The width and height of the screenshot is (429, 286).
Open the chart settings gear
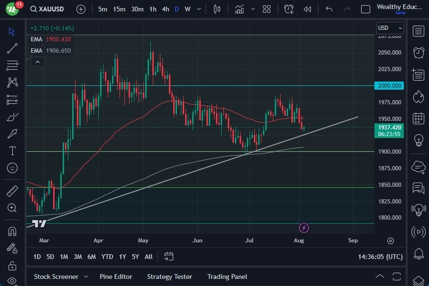(x=390, y=241)
